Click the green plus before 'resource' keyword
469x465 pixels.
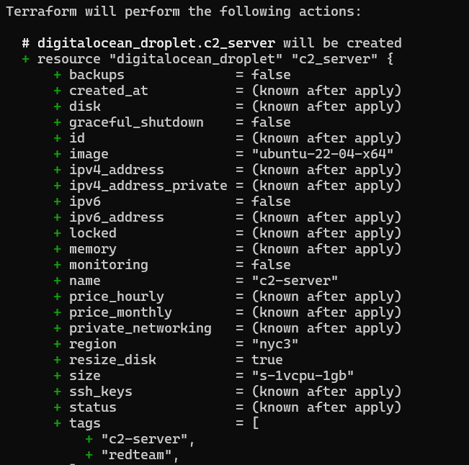26,59
